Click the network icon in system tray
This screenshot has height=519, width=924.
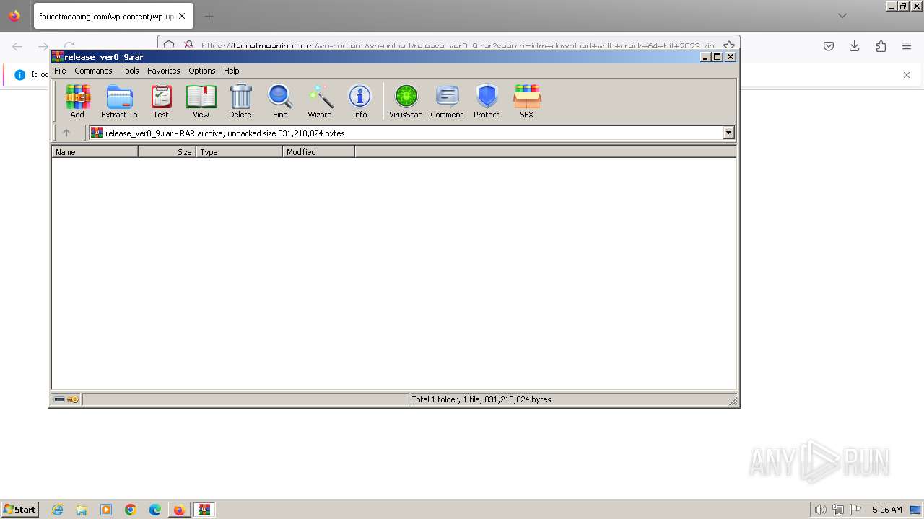(x=838, y=510)
